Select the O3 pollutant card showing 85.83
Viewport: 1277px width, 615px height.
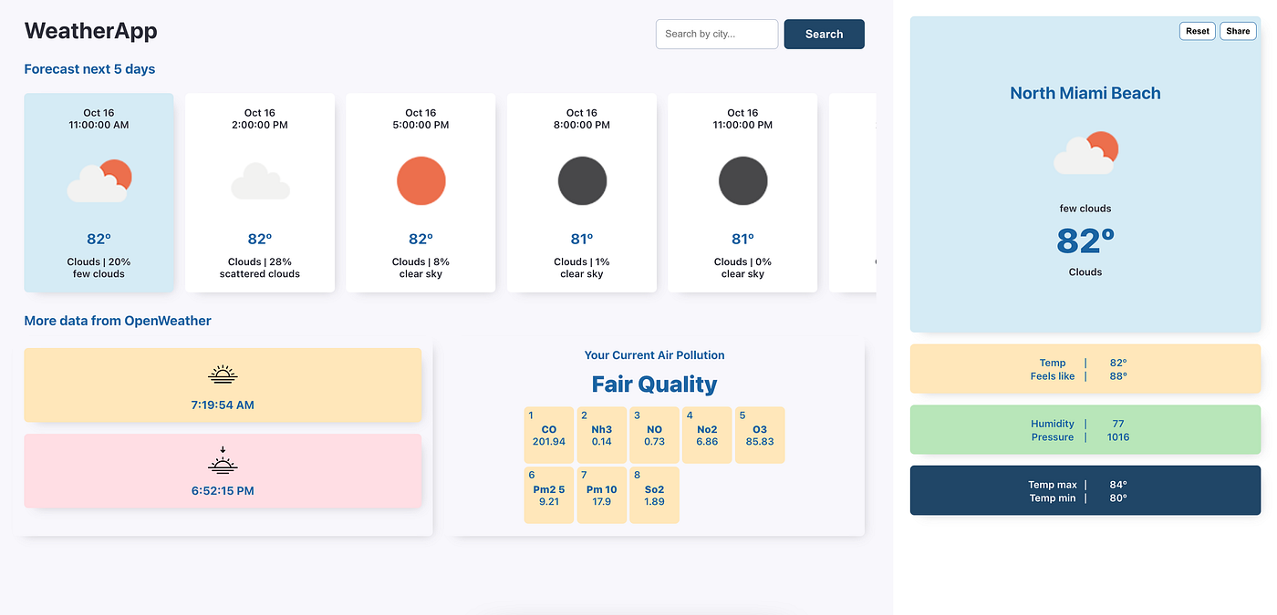click(x=760, y=435)
